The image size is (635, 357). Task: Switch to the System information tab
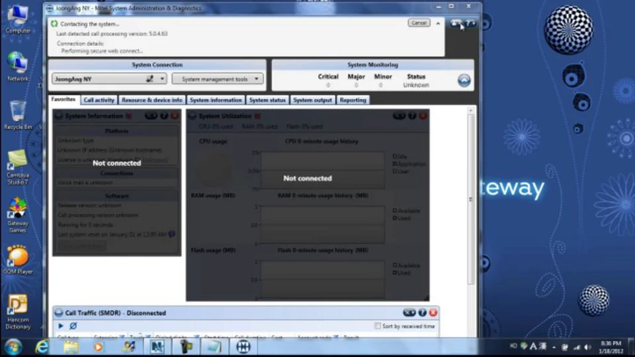coord(216,100)
